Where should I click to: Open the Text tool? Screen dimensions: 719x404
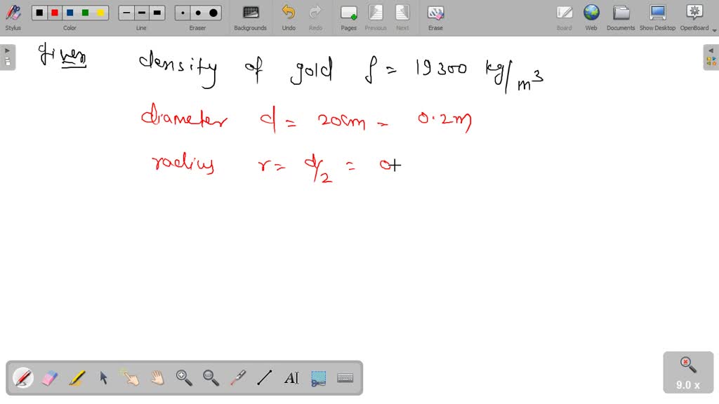[292, 378]
